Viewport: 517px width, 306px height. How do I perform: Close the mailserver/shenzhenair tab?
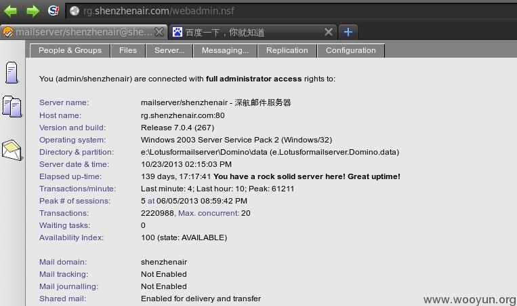[159, 32]
